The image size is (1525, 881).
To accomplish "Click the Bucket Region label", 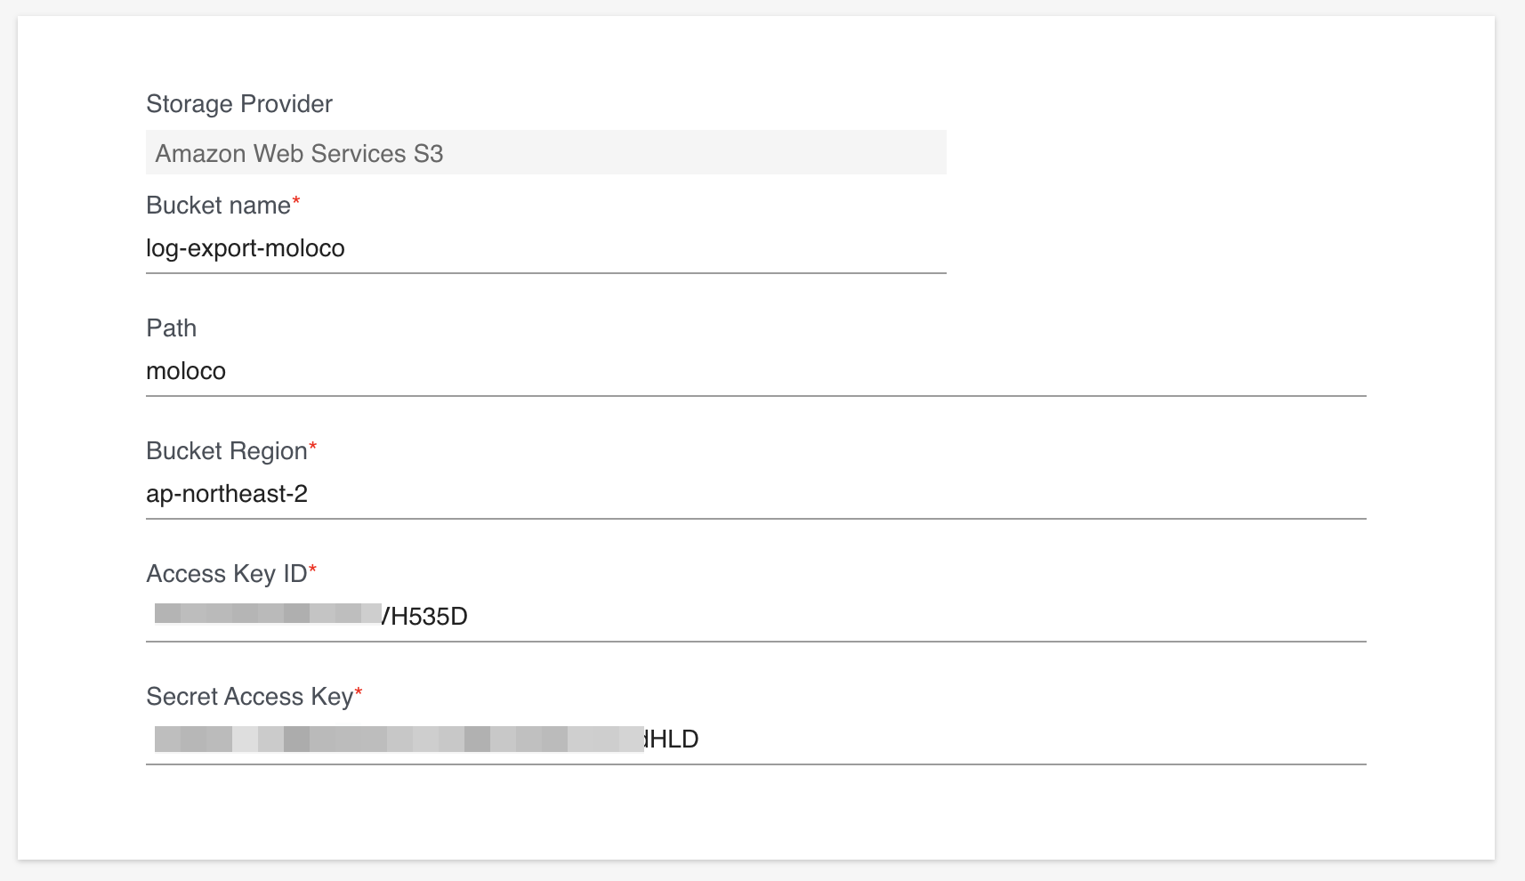I will point(226,451).
